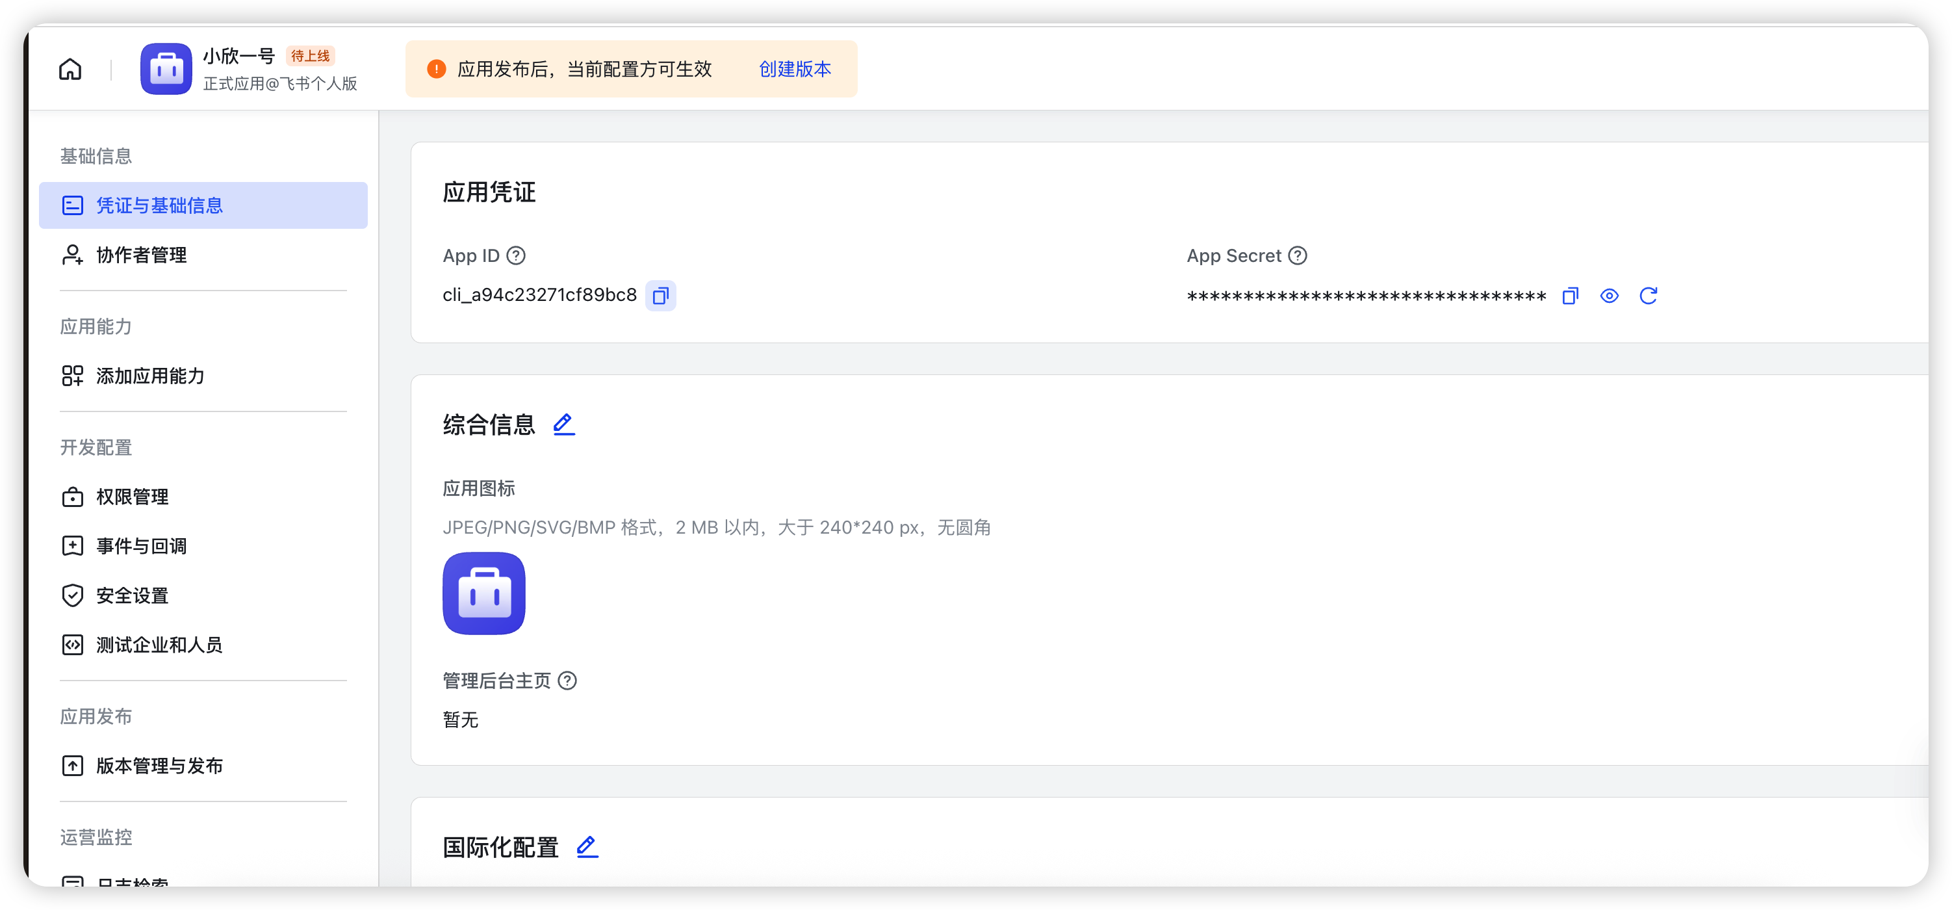The height and width of the screenshot is (910, 1952).
Task: Click 创建版本 link in banner
Action: [x=795, y=69]
